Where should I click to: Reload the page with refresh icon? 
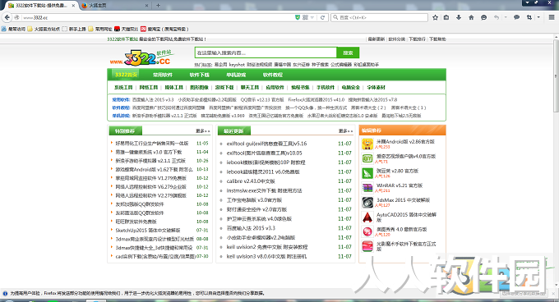click(322, 17)
